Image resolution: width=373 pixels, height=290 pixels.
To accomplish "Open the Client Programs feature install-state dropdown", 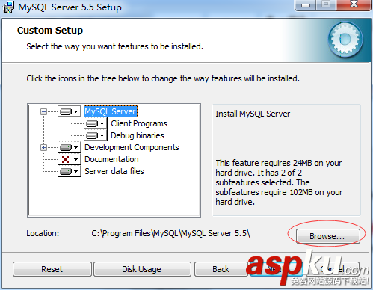I will coord(96,123).
